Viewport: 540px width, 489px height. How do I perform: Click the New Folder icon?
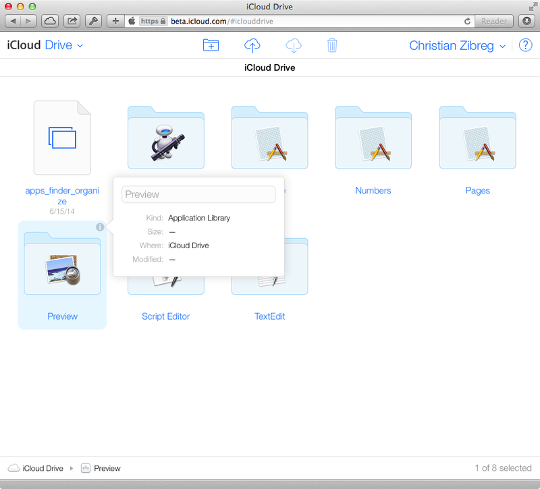211,45
